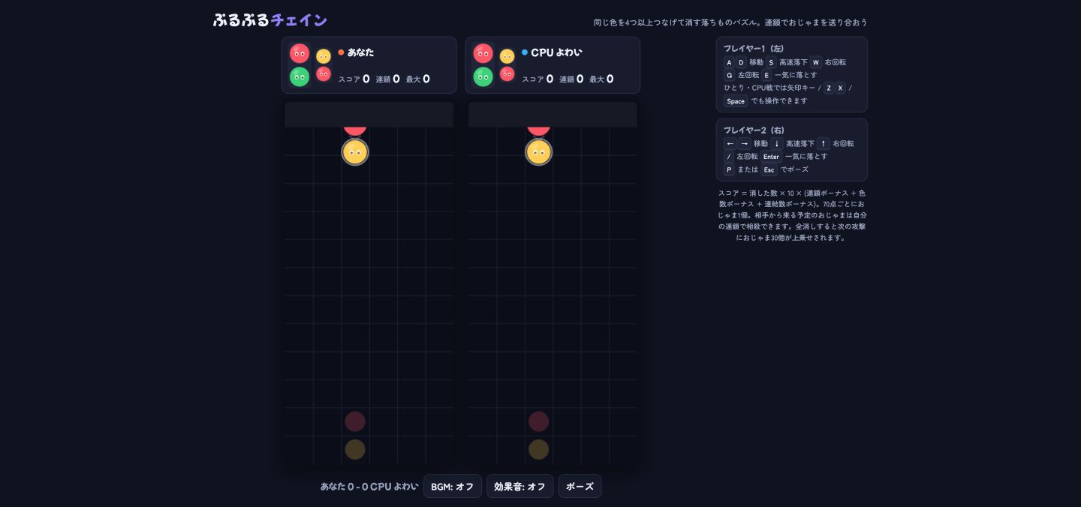Click the E key label for 一気に落とす

click(x=766, y=75)
